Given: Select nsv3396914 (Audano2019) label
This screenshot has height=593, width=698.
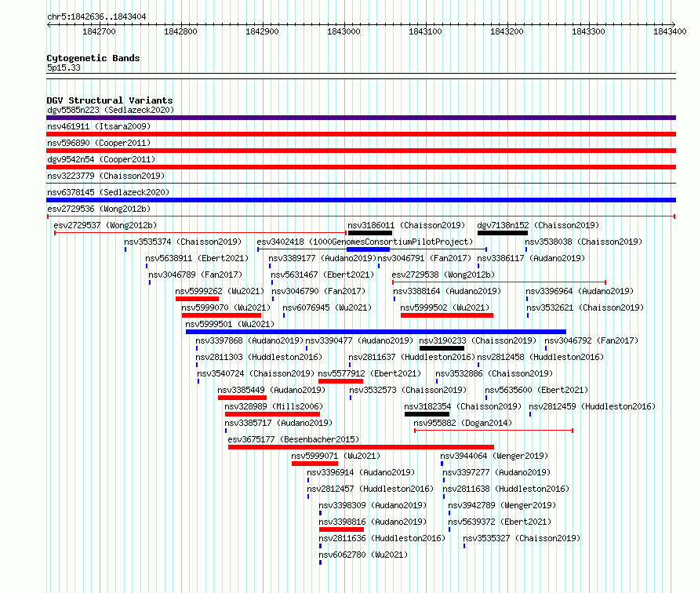Looking at the screenshot, I should pos(361,472).
